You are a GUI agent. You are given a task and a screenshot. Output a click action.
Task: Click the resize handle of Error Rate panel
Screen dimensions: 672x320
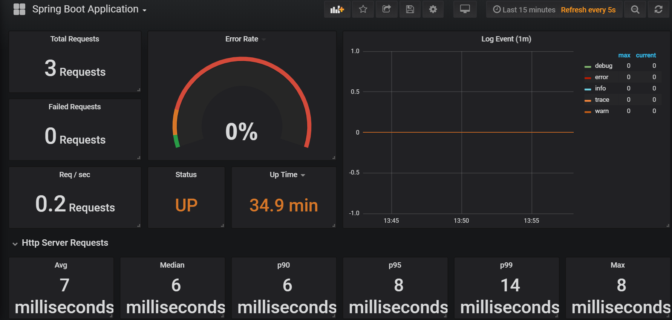pos(334,158)
